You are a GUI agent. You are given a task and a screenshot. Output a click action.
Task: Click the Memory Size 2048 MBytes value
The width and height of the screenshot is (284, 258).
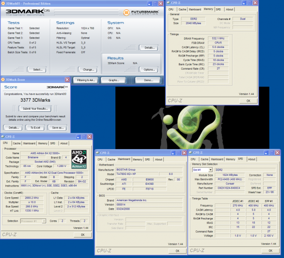click(x=193, y=23)
